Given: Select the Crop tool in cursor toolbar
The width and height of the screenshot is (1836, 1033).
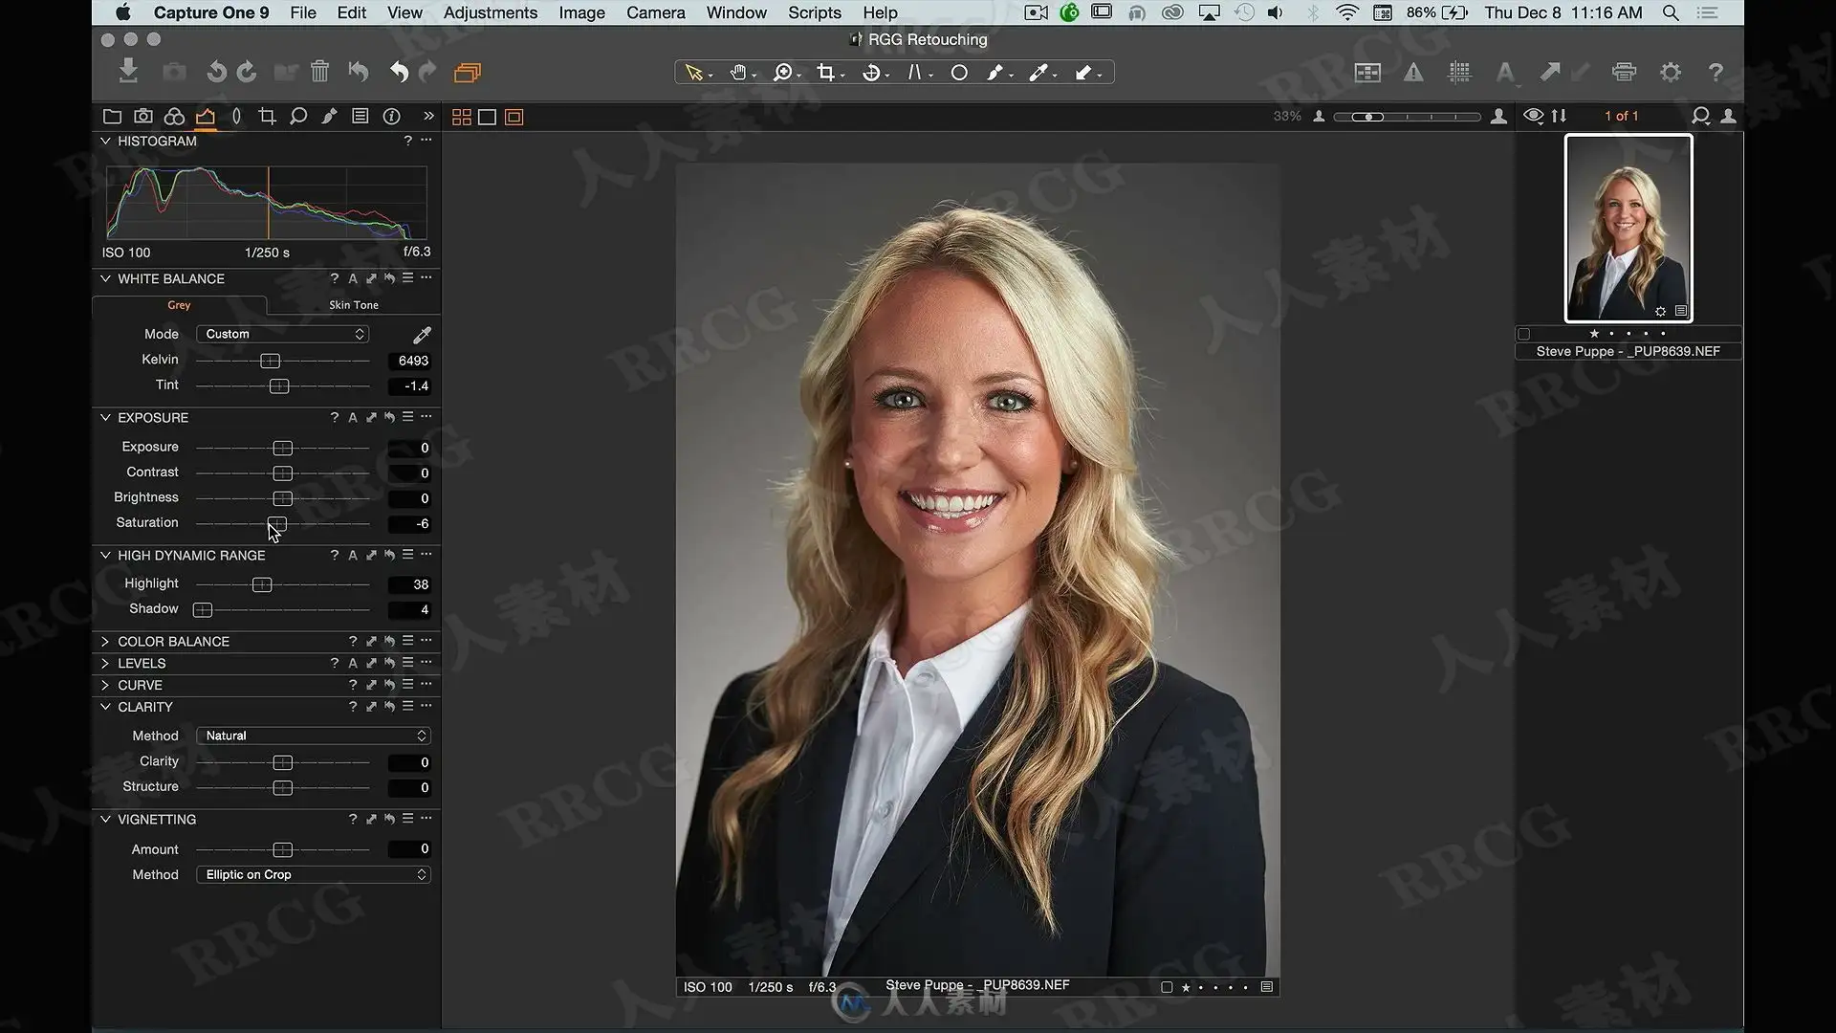Looking at the screenshot, I should point(826,73).
